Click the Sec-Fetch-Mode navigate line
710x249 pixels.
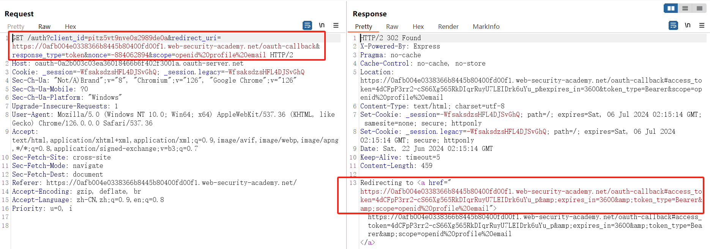tap(58, 166)
